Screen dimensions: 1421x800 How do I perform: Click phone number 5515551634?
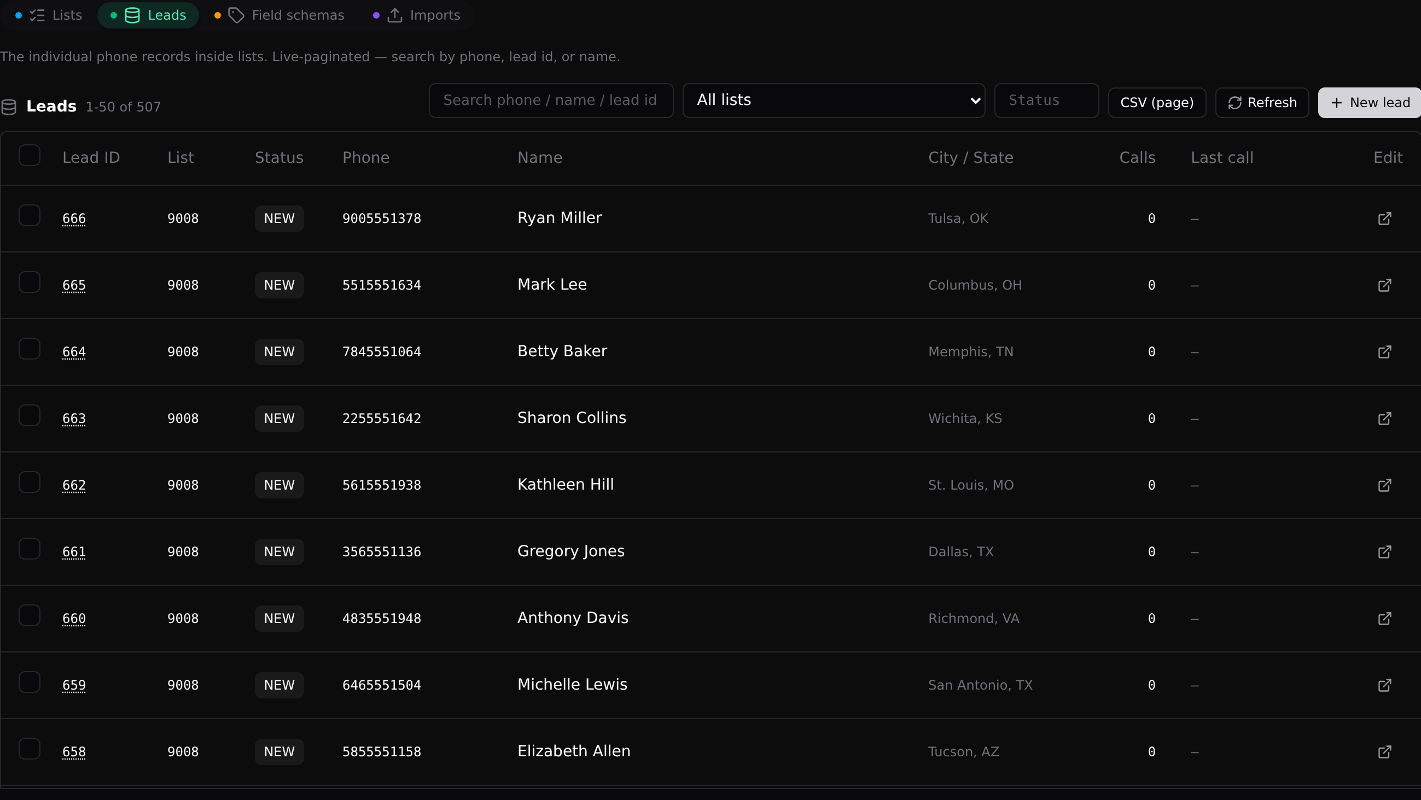click(x=382, y=285)
